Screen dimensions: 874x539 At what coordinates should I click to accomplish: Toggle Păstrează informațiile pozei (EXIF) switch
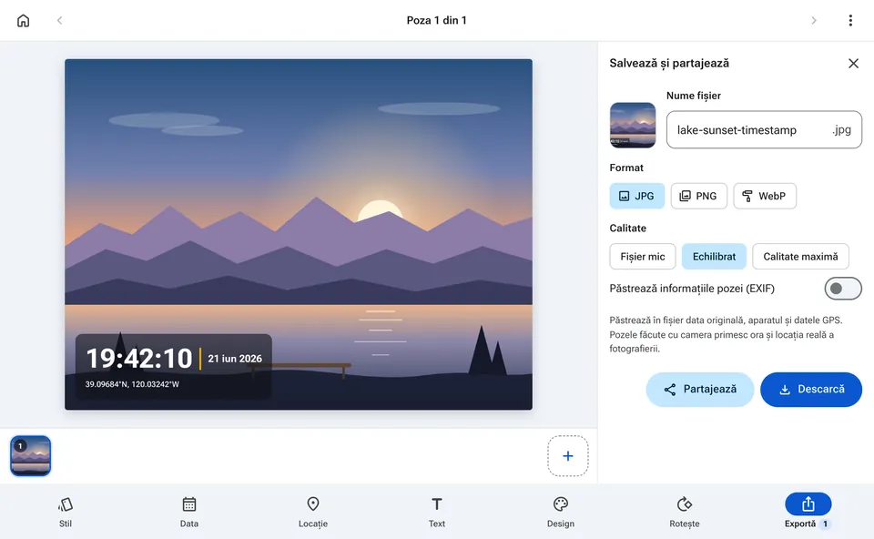843,289
